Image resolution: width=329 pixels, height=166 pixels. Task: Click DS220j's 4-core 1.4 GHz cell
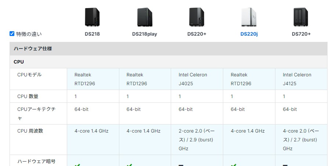click(249, 140)
